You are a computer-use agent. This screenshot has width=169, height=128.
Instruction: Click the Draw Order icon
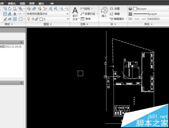point(20,9)
